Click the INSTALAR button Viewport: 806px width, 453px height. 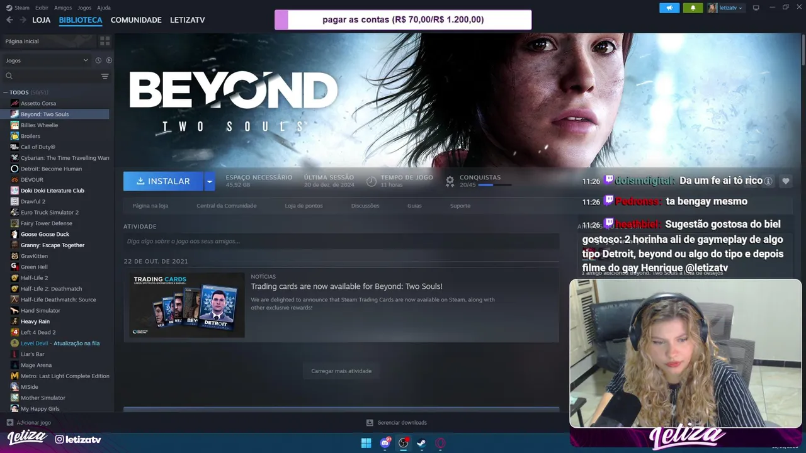(x=163, y=181)
